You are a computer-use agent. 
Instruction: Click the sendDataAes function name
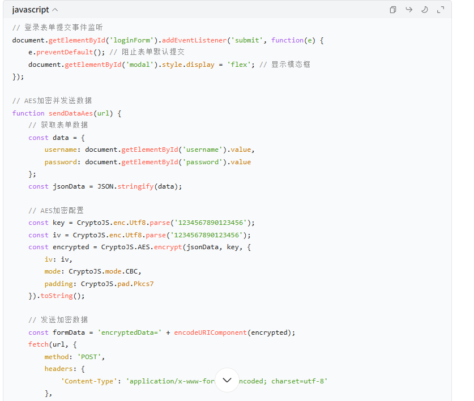coord(71,113)
